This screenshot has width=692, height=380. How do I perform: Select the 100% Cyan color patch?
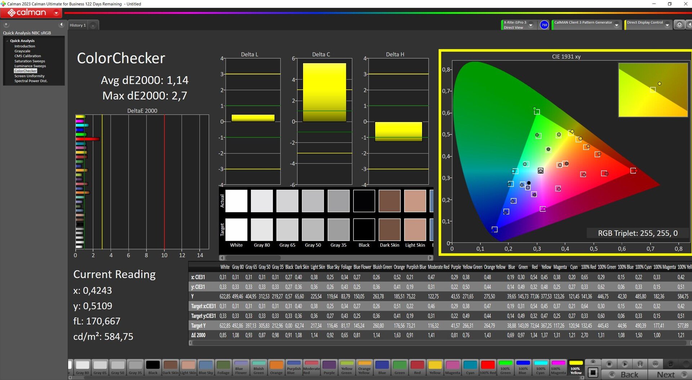tap(541, 367)
